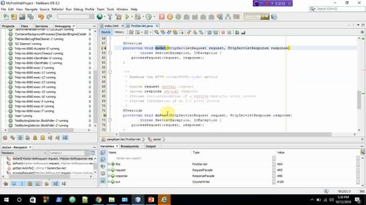This screenshot has height=205, width=366.
Task: Toggle highlight search in editor toolbar
Action: pos(176,32)
